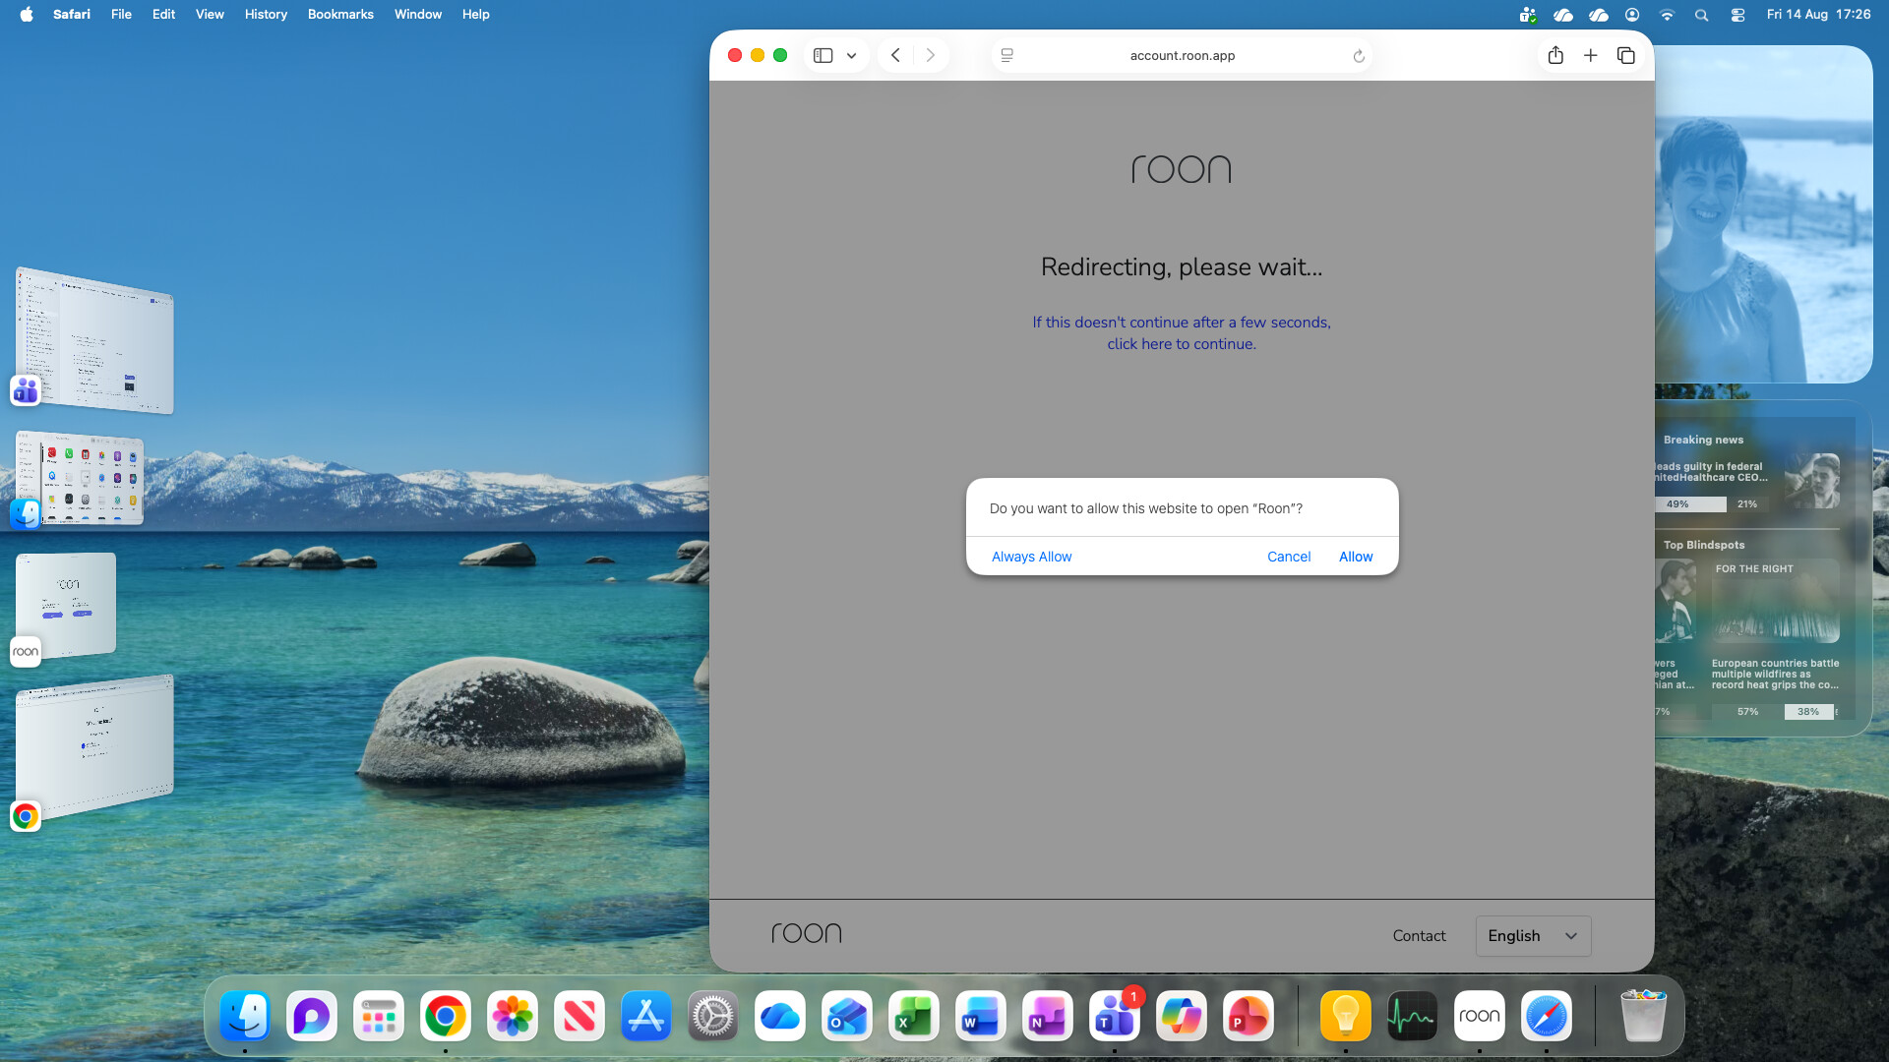Open Outlook from the Dock

(x=847, y=1016)
